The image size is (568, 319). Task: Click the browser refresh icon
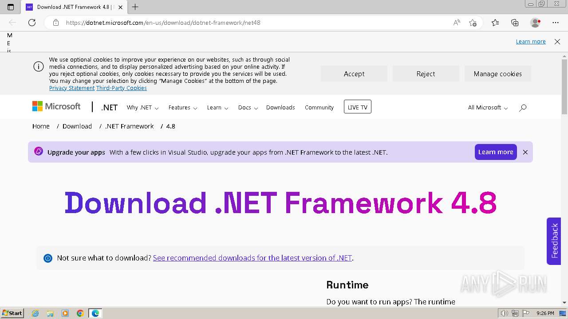pos(32,23)
